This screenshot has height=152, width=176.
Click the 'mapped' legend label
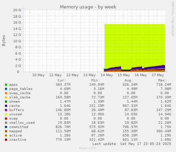click(x=16, y=131)
